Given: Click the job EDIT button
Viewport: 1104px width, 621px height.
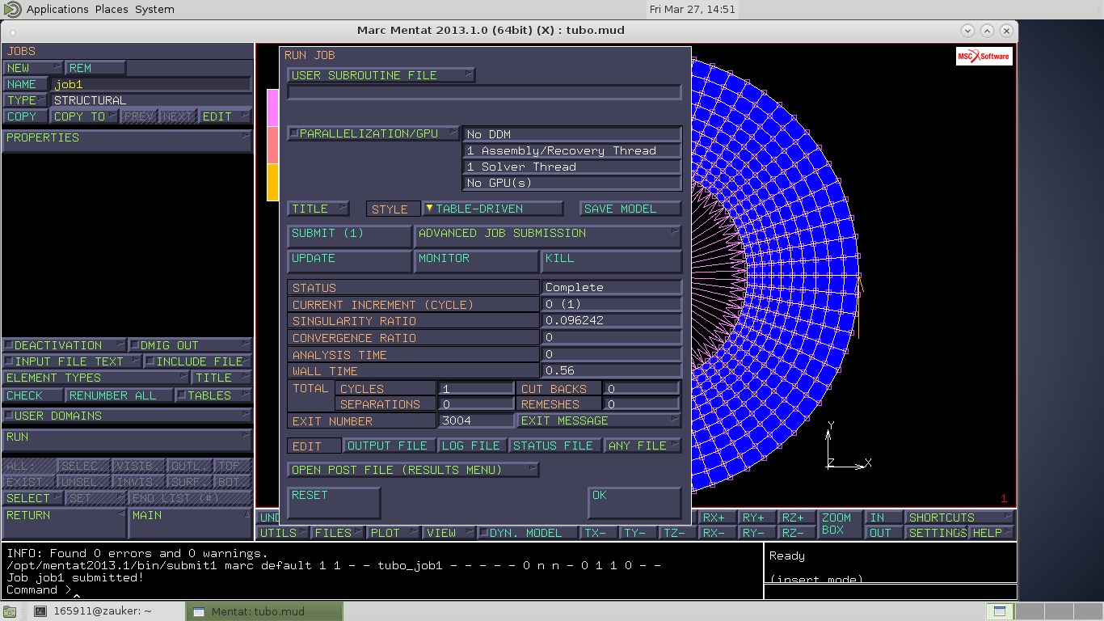Looking at the screenshot, I should (225, 116).
